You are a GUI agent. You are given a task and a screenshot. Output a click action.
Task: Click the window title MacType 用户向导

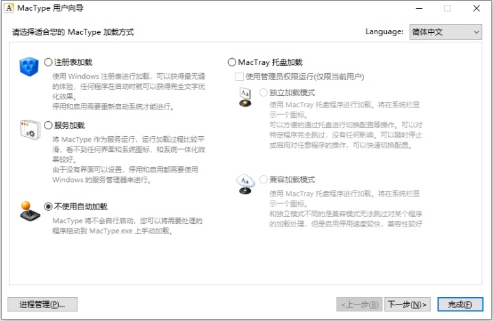point(50,8)
